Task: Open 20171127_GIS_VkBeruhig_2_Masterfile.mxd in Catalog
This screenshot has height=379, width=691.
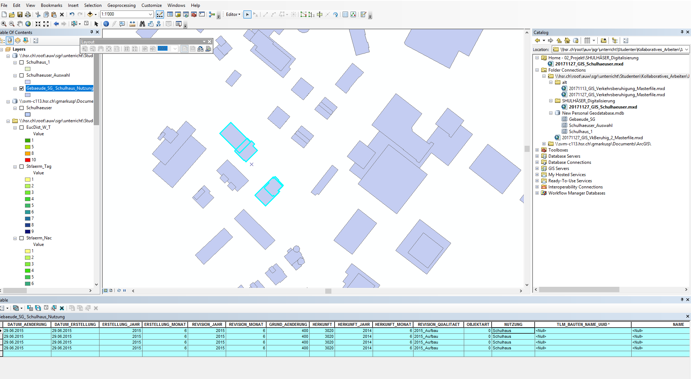Action: (602, 138)
